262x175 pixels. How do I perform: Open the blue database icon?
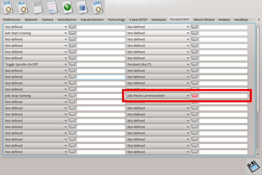click(82, 7)
